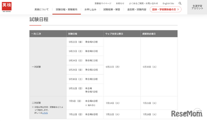Select 6月22日（月）web result date

pyautogui.click(x=113, y=67)
